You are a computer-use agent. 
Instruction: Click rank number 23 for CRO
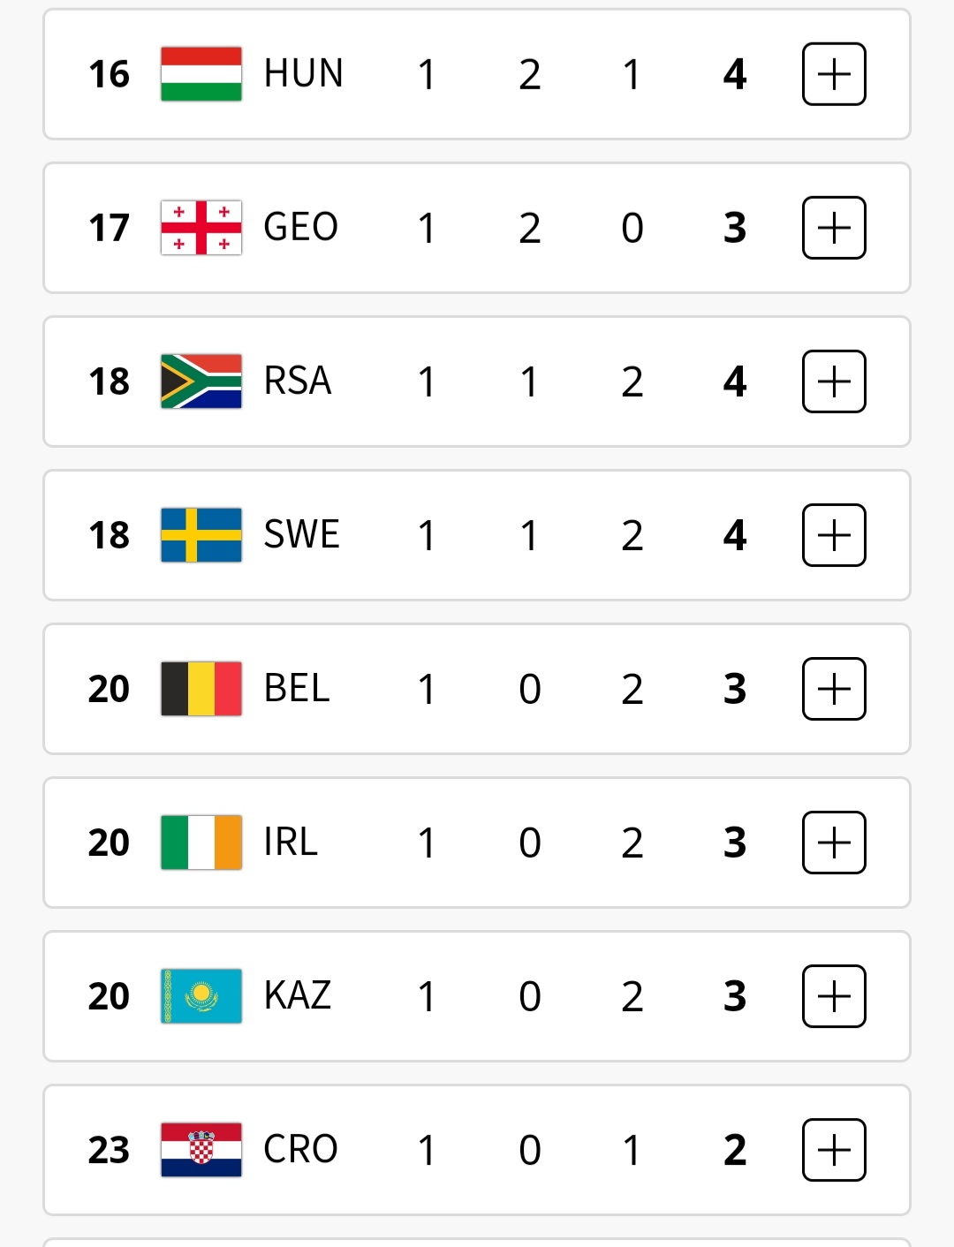coord(109,1150)
